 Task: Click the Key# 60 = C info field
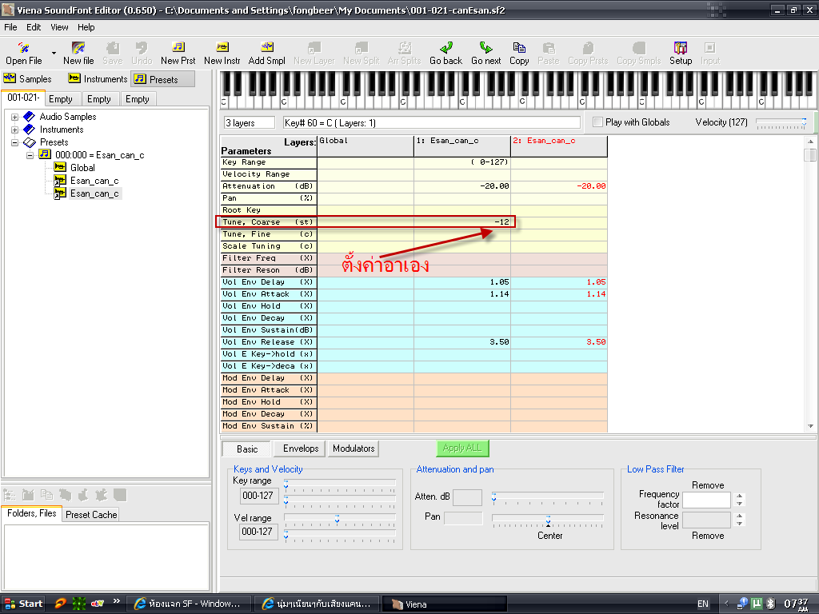(x=431, y=122)
